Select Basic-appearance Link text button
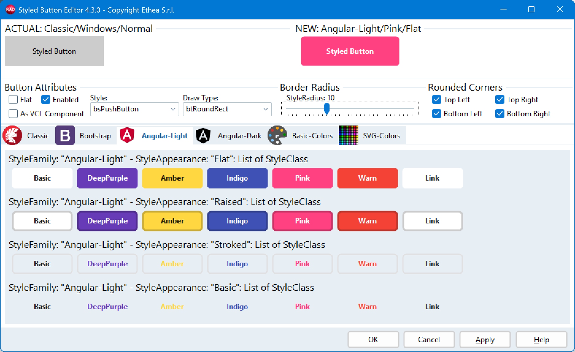This screenshot has height=352, width=575. tap(433, 307)
